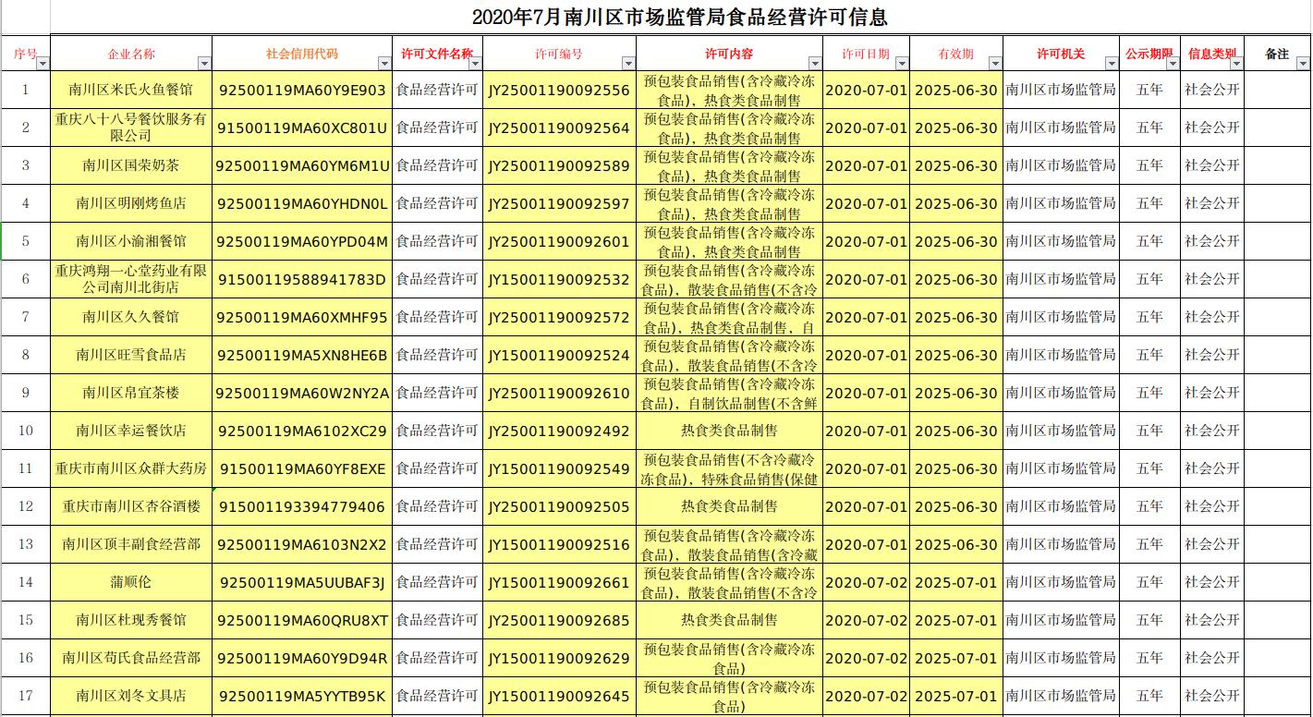Select license number JY15001190092532

click(559, 279)
